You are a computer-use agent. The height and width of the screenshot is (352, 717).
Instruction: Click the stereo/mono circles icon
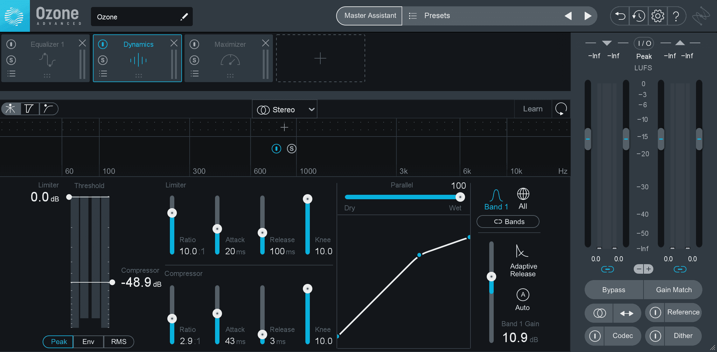(x=599, y=313)
